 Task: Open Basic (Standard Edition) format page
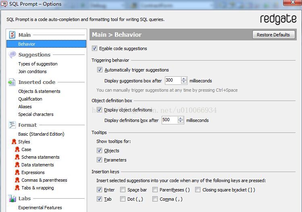41,134
